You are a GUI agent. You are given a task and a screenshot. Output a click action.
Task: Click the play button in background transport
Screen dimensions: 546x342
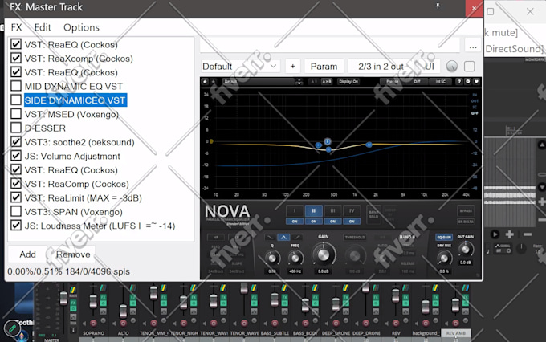495,234
